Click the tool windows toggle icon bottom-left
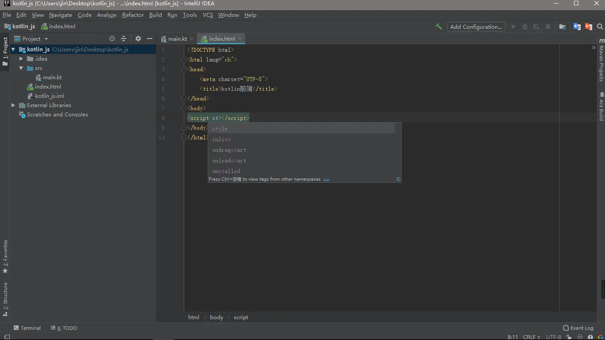Viewport: 605px width, 340px height. click(x=6, y=337)
